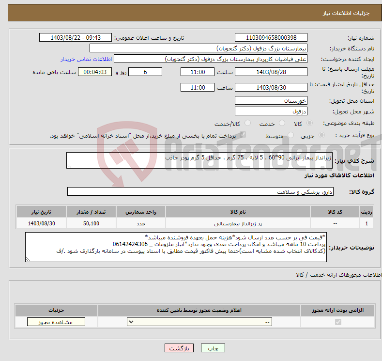The width and height of the screenshot is (382, 361).
Task: Click the quantity cell 50,100
Action: coord(91,223)
